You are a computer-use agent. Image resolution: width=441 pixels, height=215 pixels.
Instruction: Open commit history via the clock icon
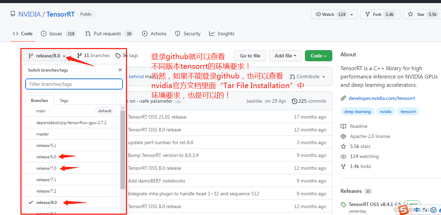click(x=295, y=101)
